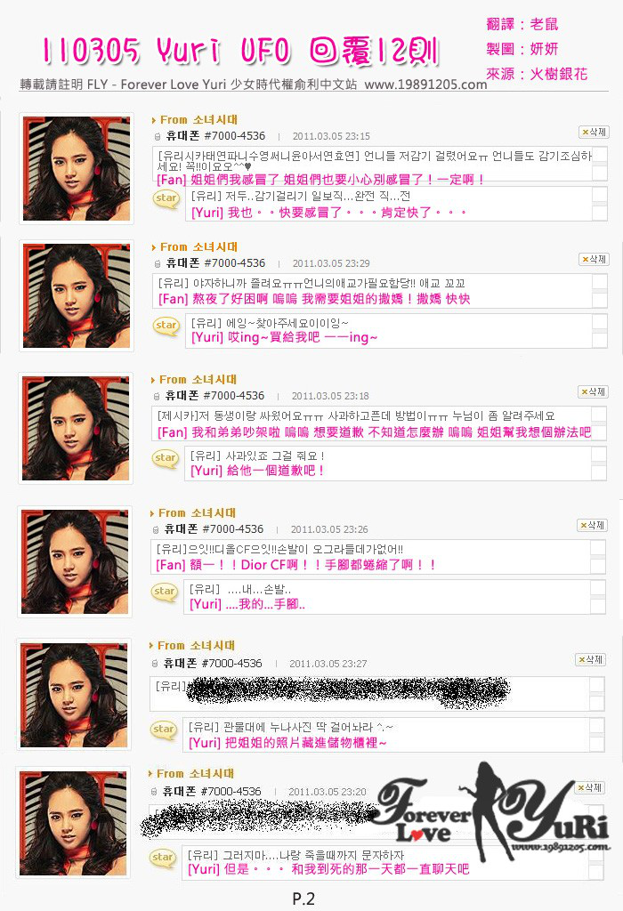
Task: Click the star icon in 23:18 message
Action: [x=166, y=458]
